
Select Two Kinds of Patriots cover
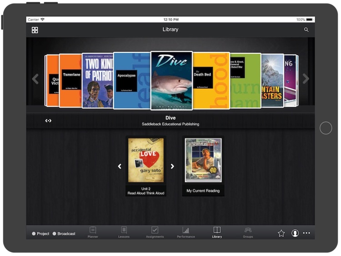(x=97, y=80)
